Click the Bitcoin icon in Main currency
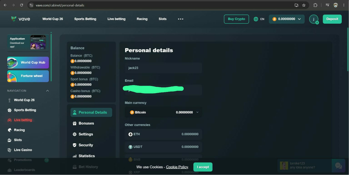The width and height of the screenshot is (349, 175). tap(132, 112)
